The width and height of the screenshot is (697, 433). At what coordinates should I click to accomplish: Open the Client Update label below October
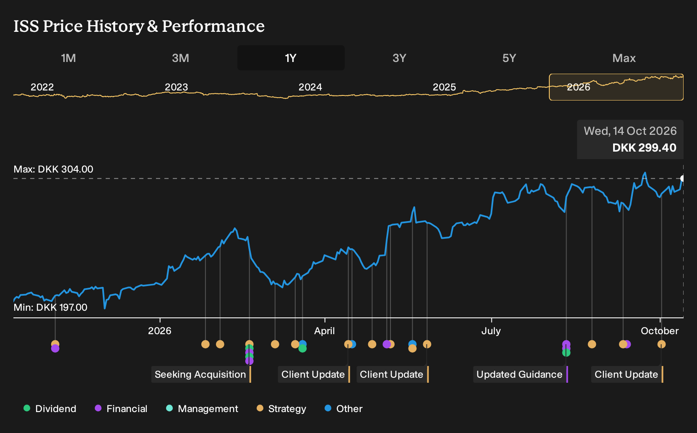(x=627, y=374)
